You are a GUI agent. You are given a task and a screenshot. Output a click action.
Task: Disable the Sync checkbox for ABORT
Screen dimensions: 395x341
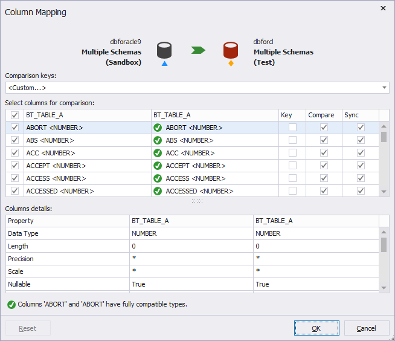tap(361, 128)
